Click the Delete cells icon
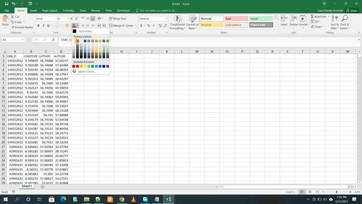 pyautogui.click(x=294, y=19)
